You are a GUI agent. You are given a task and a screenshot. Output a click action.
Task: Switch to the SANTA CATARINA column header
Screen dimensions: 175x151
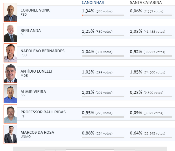(x=146, y=2)
